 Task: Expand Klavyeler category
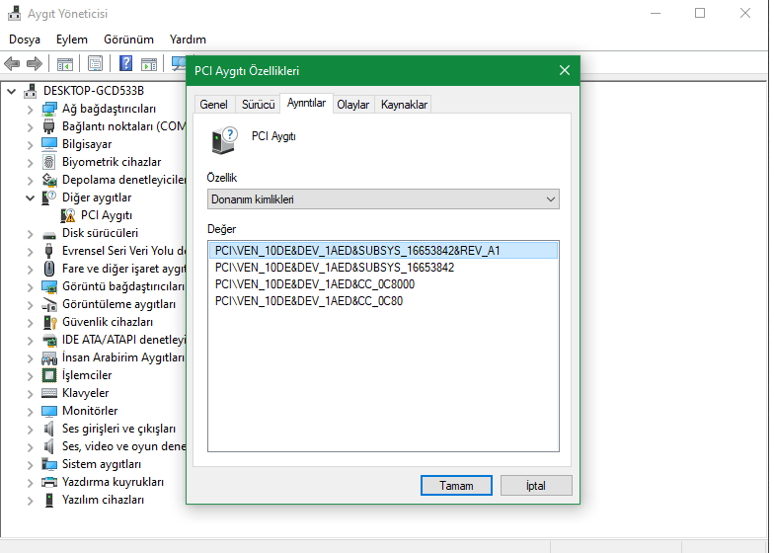click(30, 393)
